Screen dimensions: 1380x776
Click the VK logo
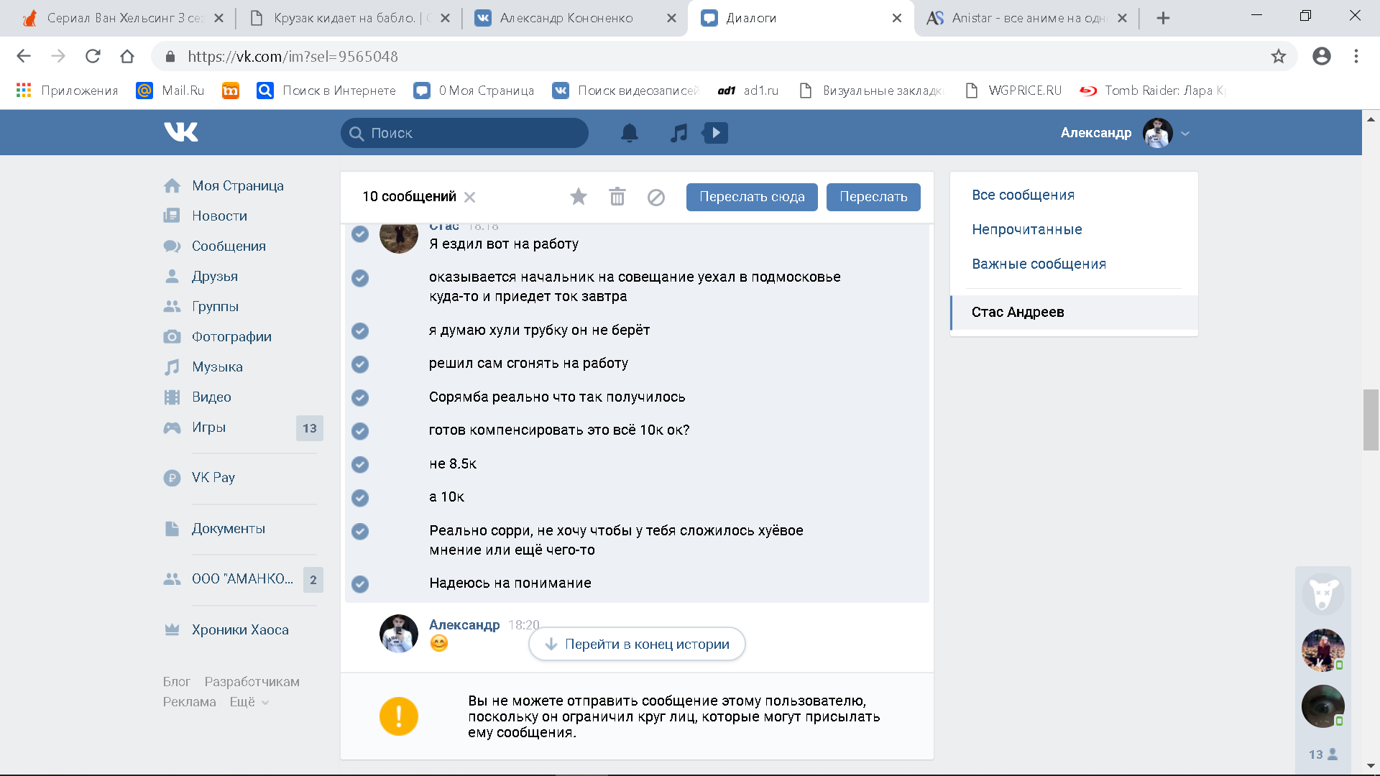[x=180, y=132]
